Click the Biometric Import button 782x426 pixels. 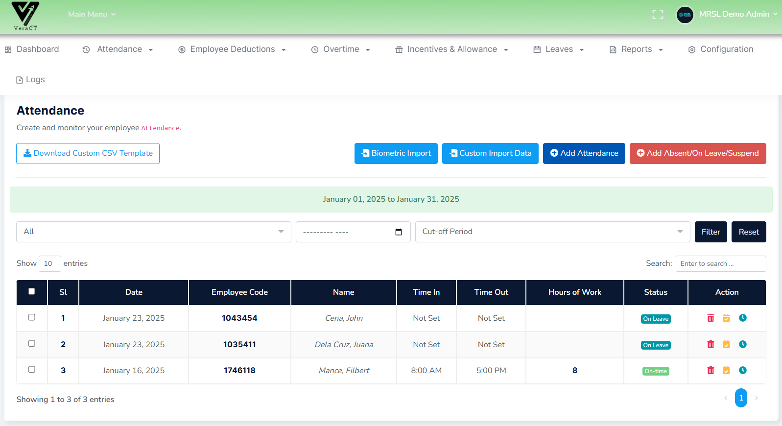point(396,153)
